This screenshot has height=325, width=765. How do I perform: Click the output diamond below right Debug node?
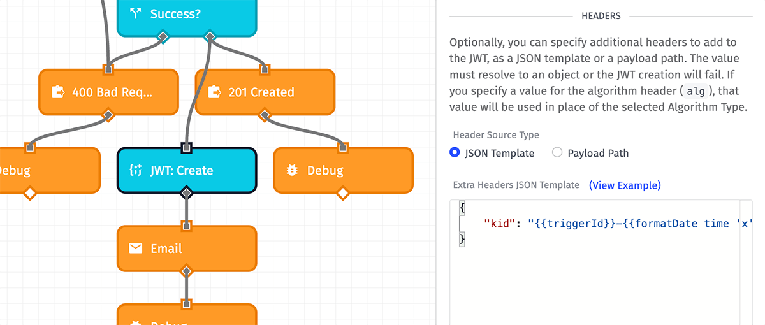point(344,192)
